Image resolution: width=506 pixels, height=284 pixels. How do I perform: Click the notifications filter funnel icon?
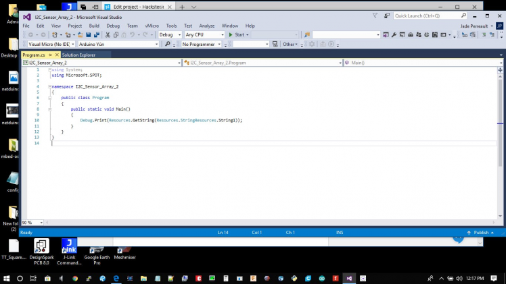[x=375, y=16]
